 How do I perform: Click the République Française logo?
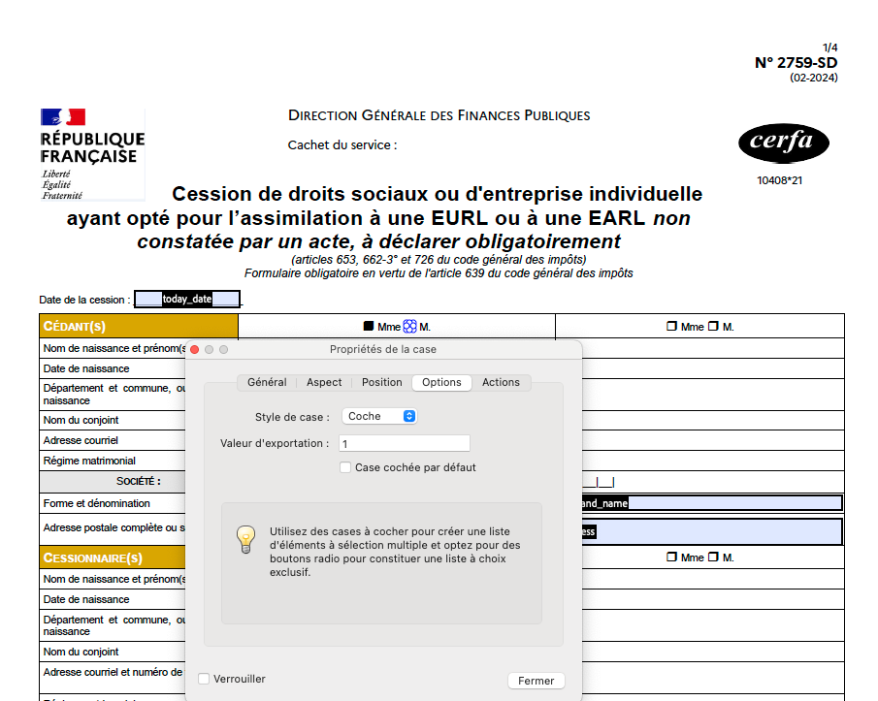[x=92, y=154]
